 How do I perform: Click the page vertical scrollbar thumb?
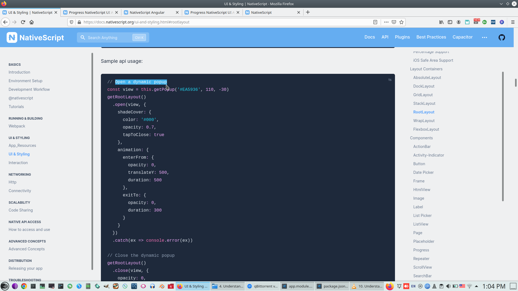(516, 83)
